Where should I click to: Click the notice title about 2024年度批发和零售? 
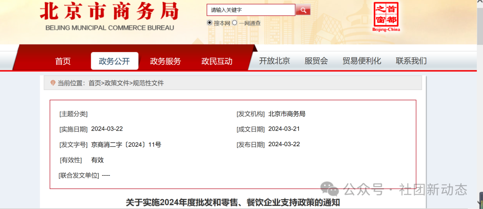coord(233,203)
